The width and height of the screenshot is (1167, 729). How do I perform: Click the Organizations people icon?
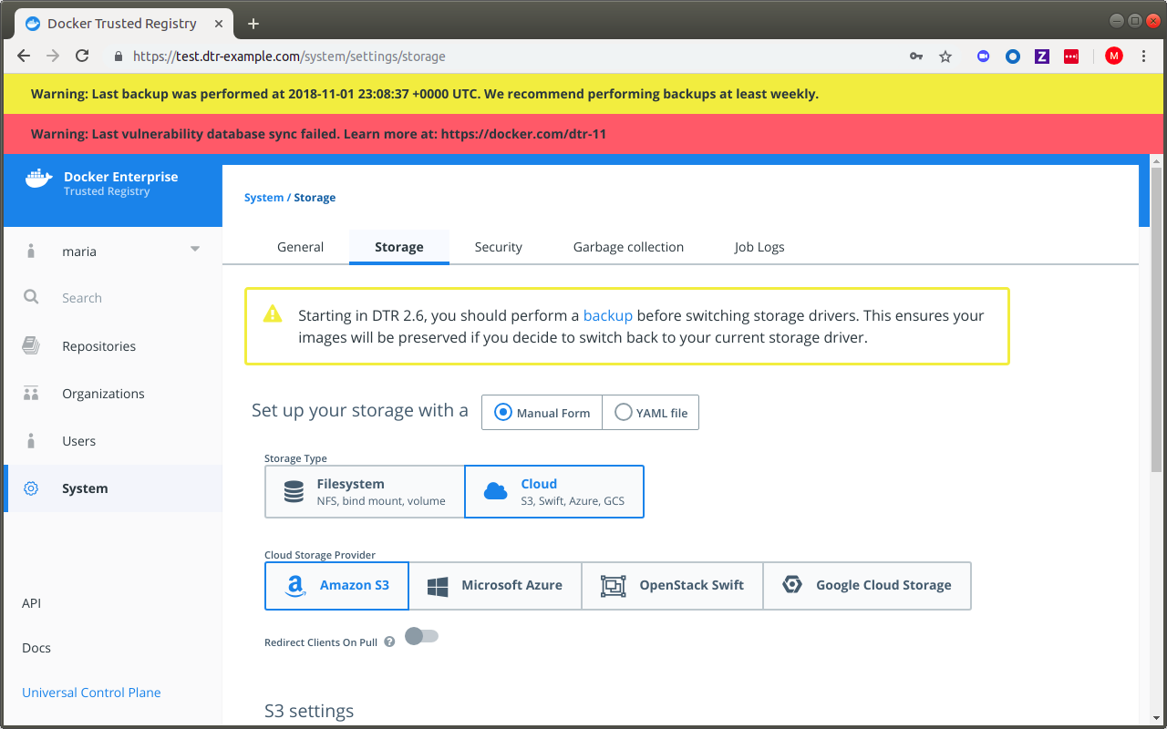[x=31, y=394]
